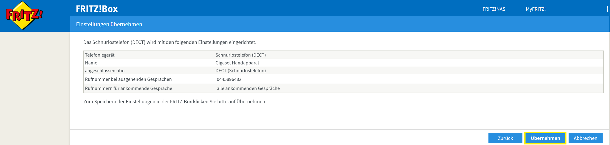Viewport: 610px width, 145px height.
Task: Click the Zum Speichern instruction sentence
Action: coord(175,102)
